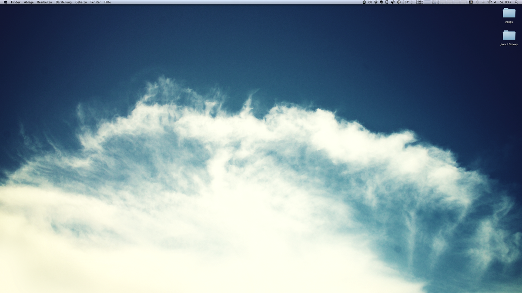Click the round webcam-like icon left of C6
This screenshot has height=293, width=522.
(364, 2)
